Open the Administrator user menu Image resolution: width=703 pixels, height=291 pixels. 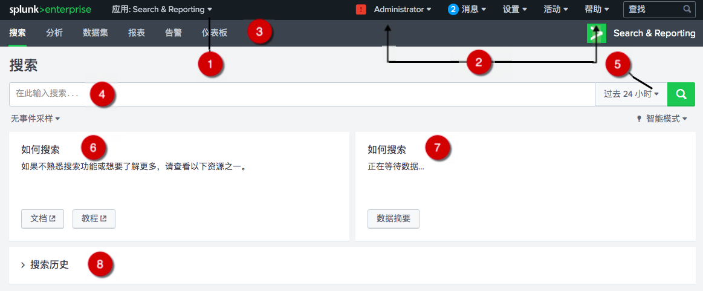pos(403,10)
